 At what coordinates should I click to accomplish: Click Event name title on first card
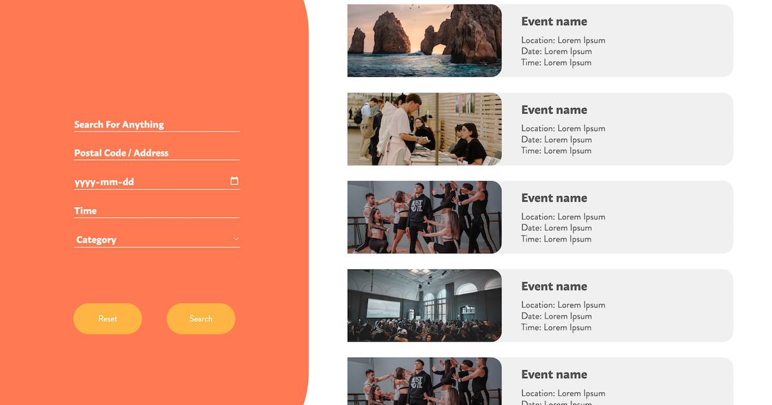click(x=554, y=22)
